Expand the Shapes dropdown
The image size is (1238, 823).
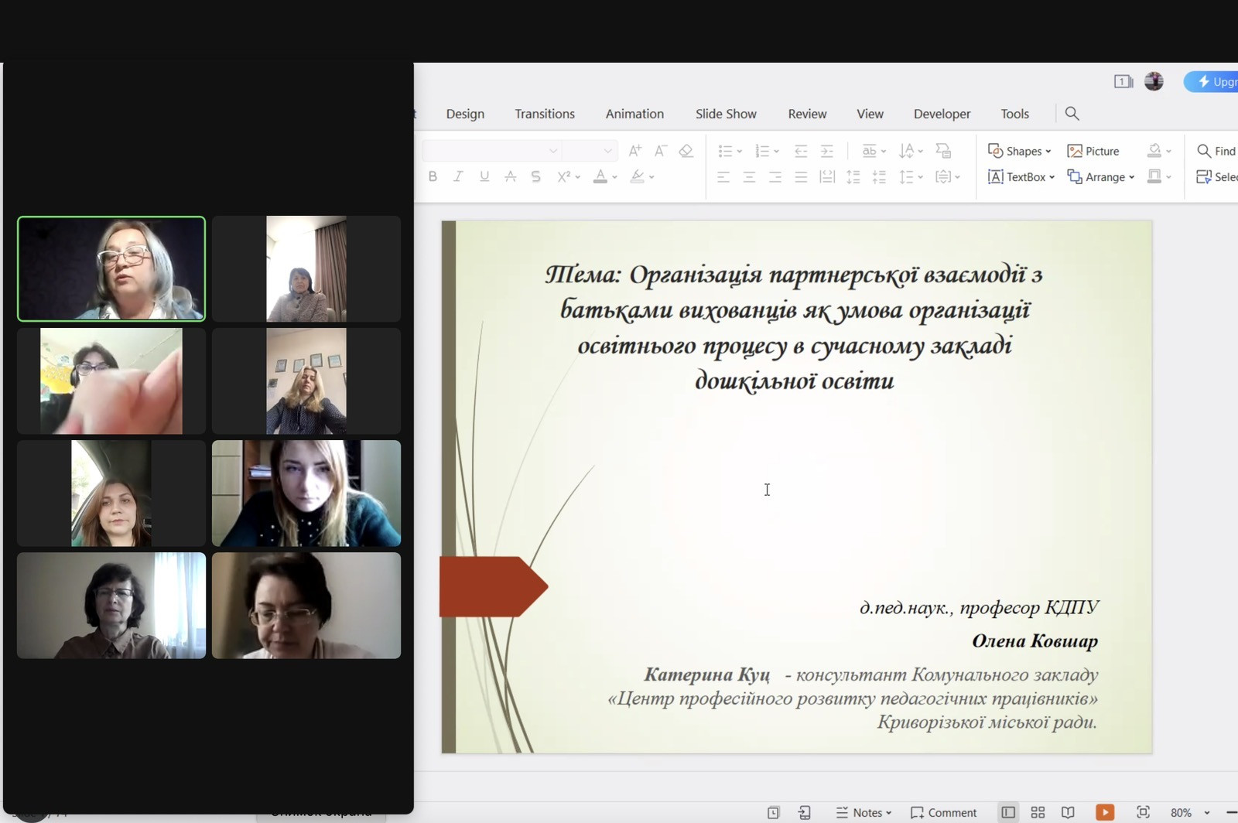[1048, 152]
